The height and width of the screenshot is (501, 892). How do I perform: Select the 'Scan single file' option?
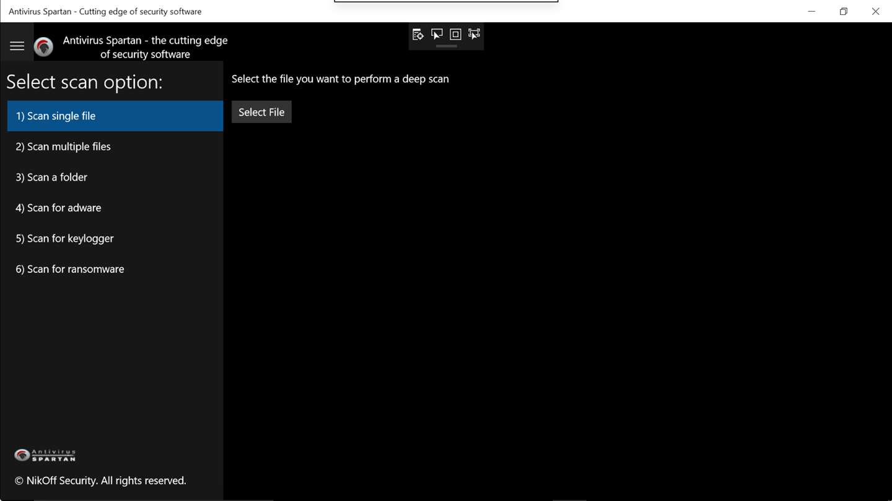[x=115, y=116]
